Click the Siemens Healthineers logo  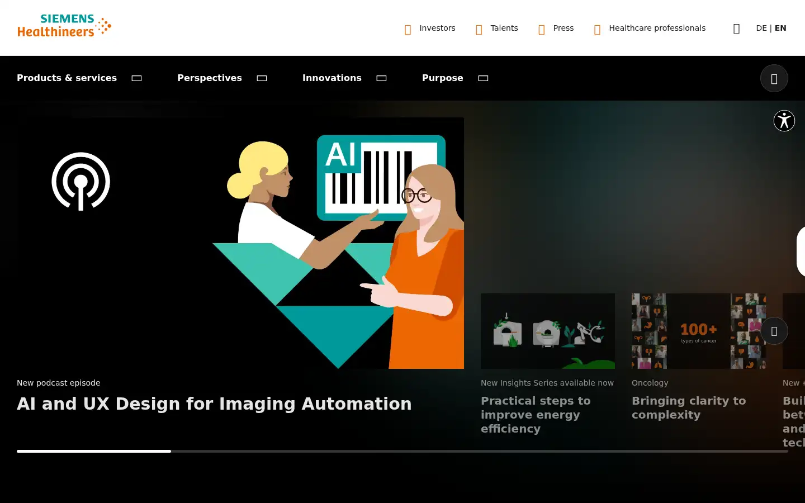coord(64,26)
